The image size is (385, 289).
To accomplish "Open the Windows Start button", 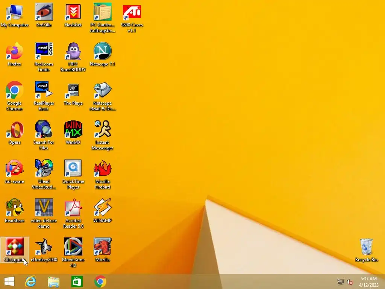I will [x=9, y=281].
